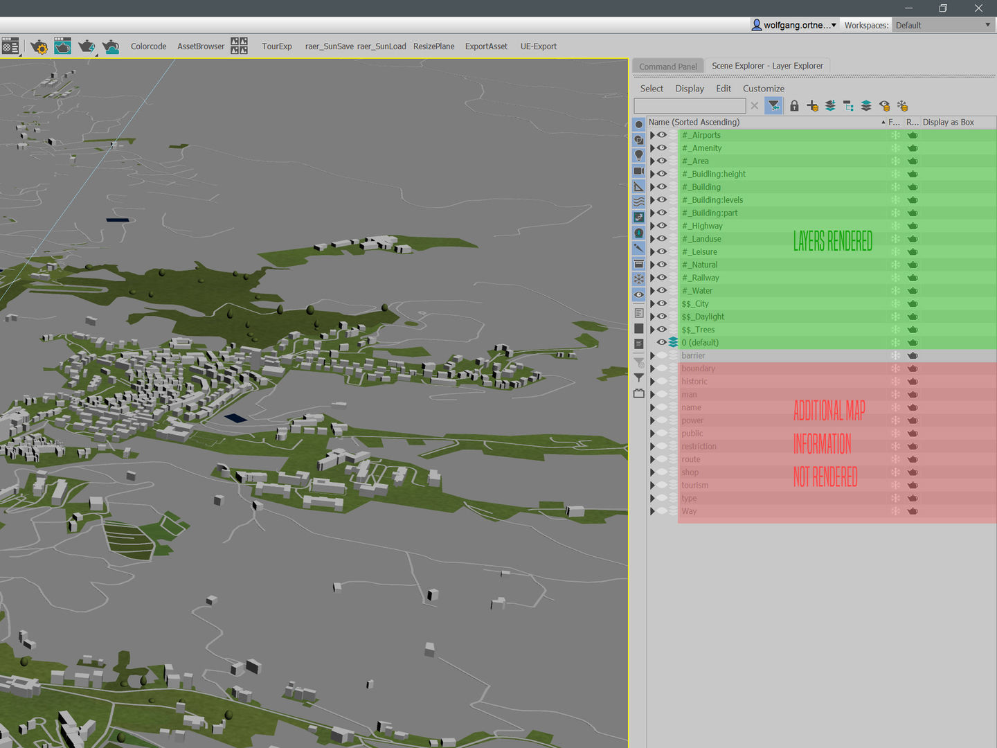Click Add Selected to Layer icon
This screenshot has height=748, width=997.
pyautogui.click(x=830, y=105)
